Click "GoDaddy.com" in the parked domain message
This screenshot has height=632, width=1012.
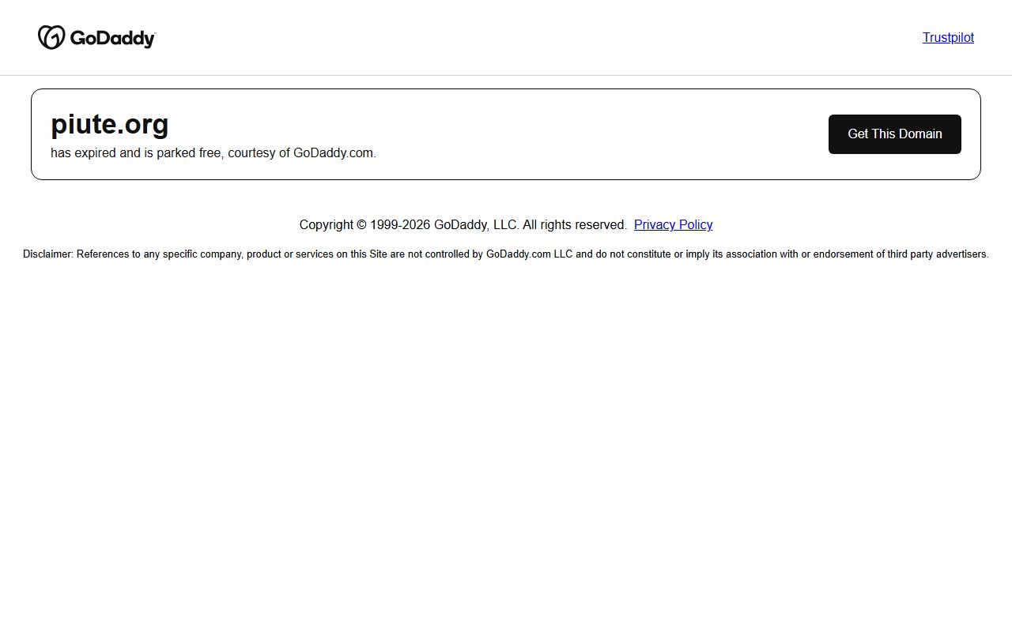pos(333,153)
